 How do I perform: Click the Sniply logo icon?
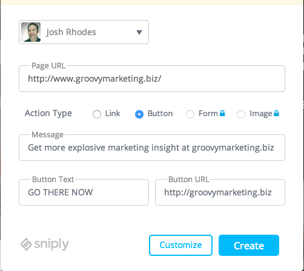pos(26,244)
